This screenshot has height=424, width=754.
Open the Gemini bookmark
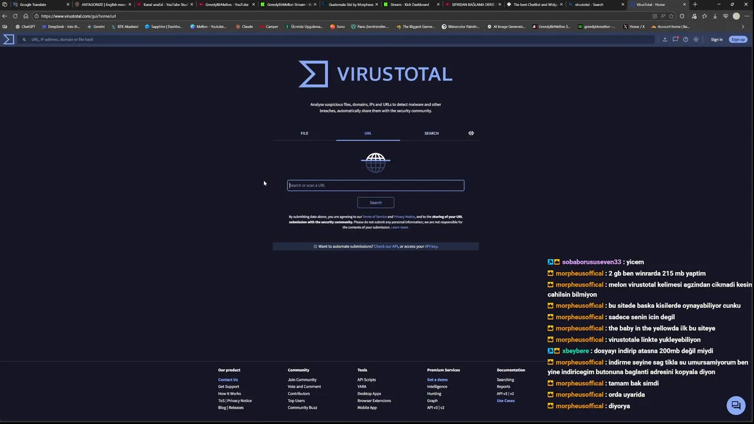coord(95,26)
